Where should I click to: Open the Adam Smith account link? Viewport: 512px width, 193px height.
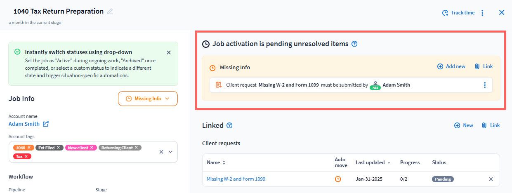pos(24,124)
